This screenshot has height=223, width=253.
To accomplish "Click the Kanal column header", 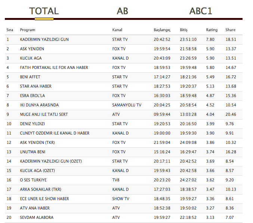I will (x=117, y=30).
